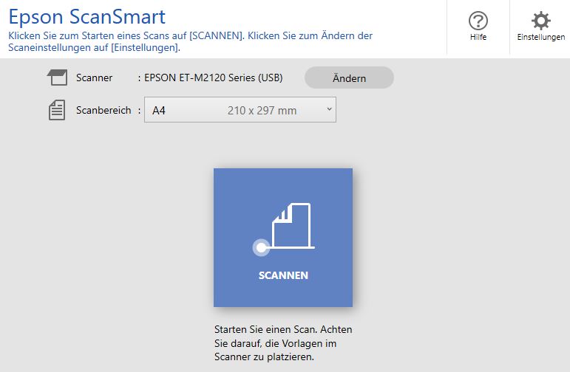Click the hint text 'Starten Sie einen Scan'
The height and width of the screenshot is (372, 570).
pos(283,343)
